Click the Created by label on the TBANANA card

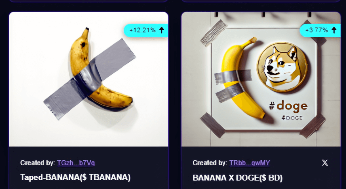(x=38, y=163)
